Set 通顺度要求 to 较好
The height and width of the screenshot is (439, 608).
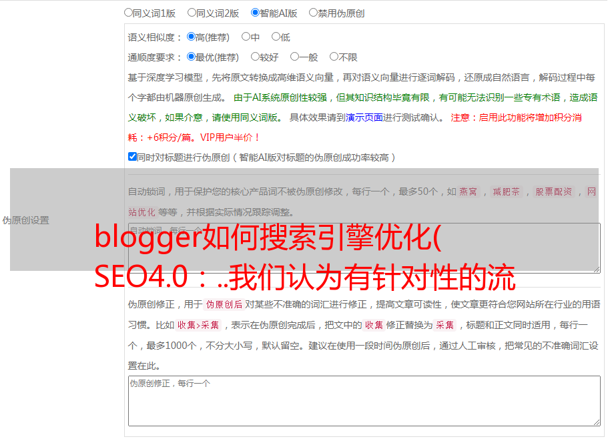(x=255, y=57)
